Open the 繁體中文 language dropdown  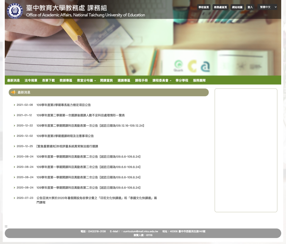click(x=268, y=7)
